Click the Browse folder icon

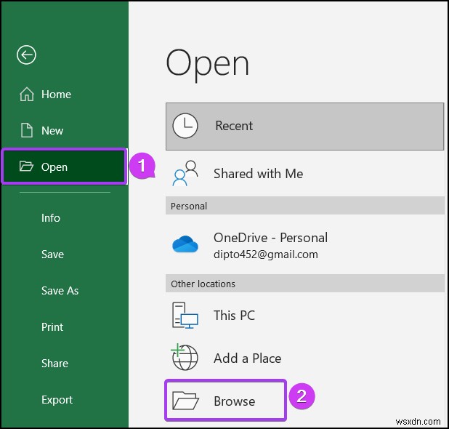click(x=185, y=401)
